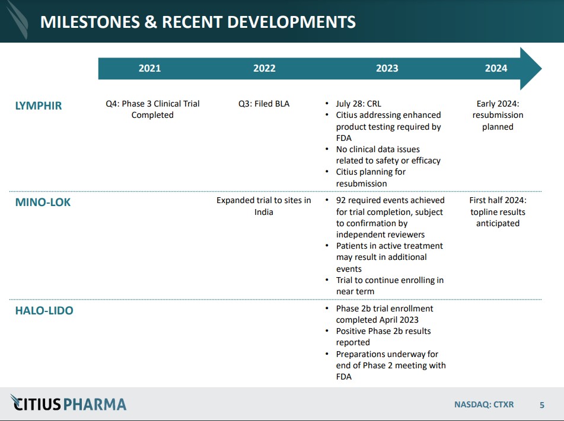Click the 2024 label on the timeline
The image size is (564, 421).
496,68
